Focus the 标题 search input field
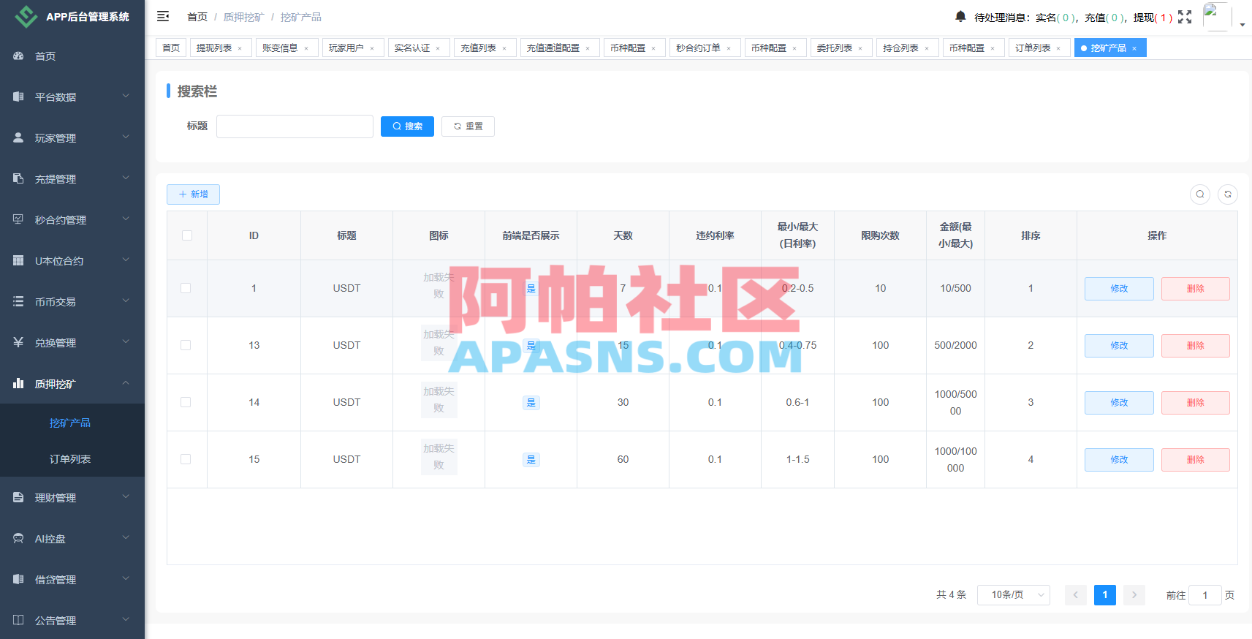The image size is (1252, 639). coord(295,126)
